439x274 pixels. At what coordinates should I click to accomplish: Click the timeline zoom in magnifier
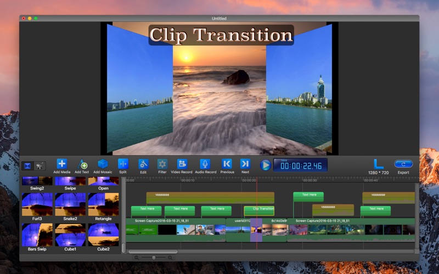[x=170, y=258]
